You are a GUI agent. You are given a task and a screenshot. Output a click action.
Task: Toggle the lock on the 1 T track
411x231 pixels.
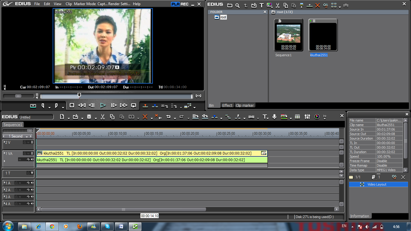(28, 173)
